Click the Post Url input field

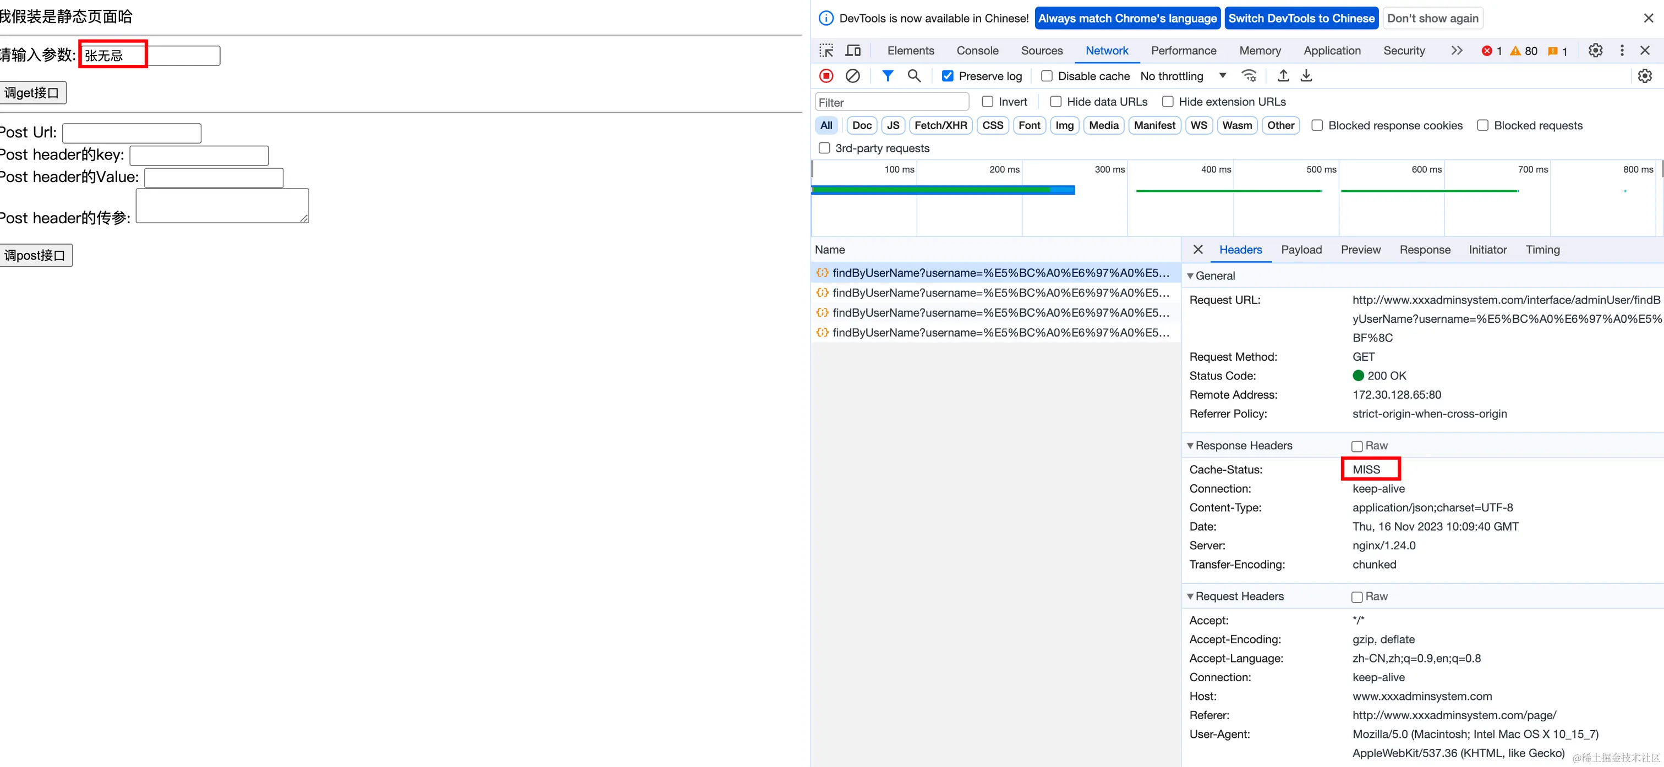click(x=132, y=133)
